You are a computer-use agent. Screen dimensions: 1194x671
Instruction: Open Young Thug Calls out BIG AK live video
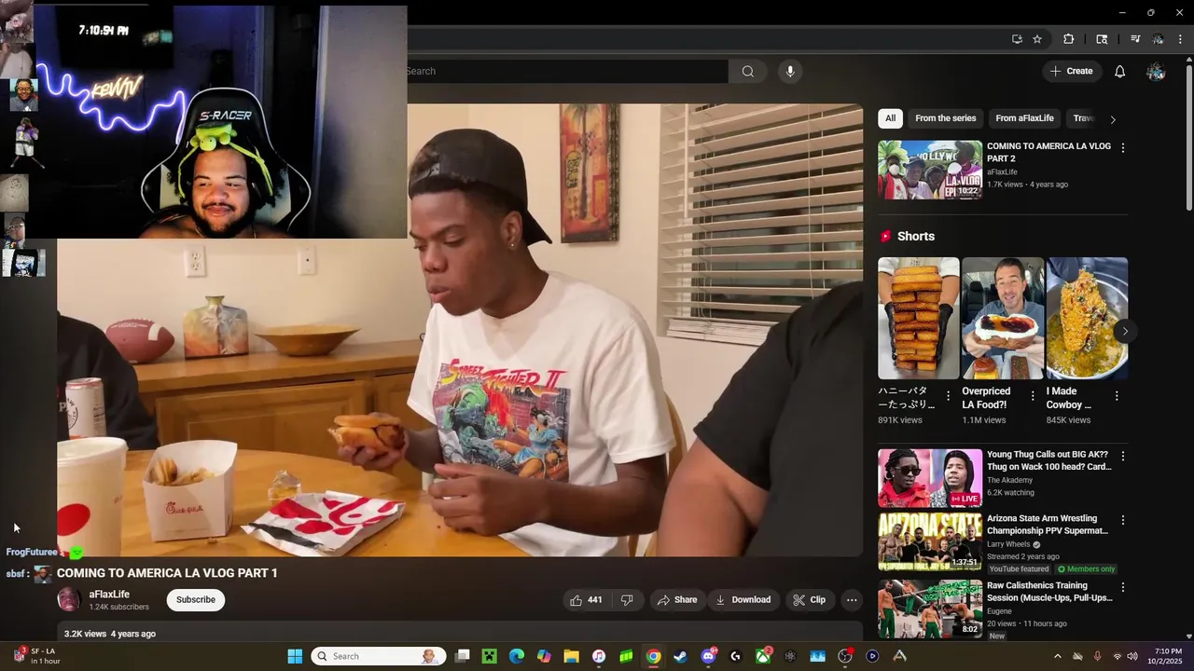930,478
